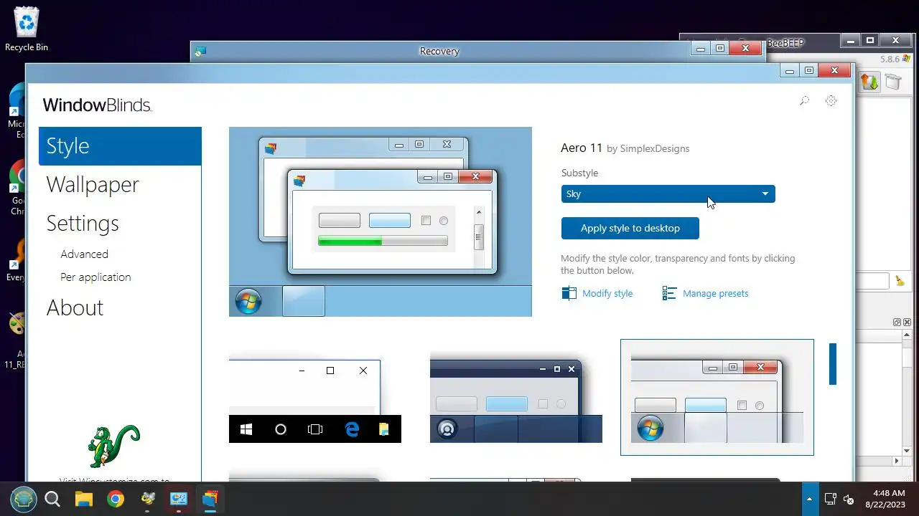
Task: Click the muted volume tray icon
Action: coord(849,499)
